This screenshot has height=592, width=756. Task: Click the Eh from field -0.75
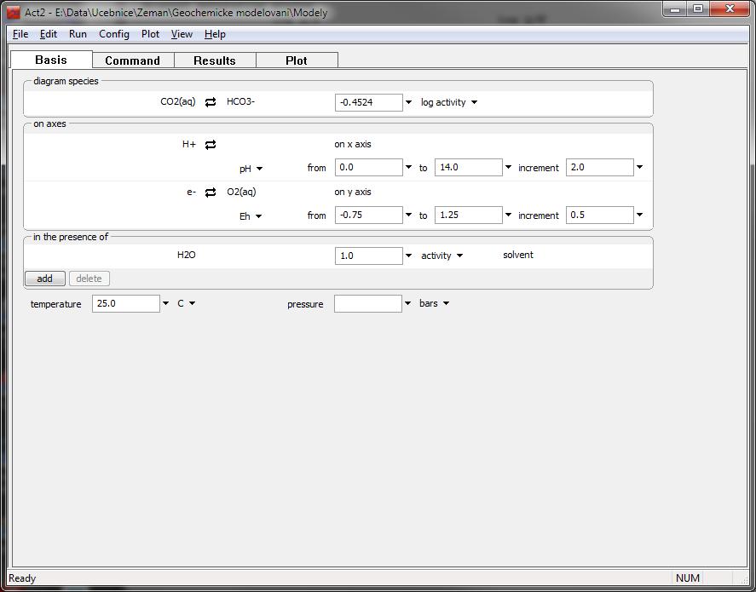pyautogui.click(x=369, y=215)
